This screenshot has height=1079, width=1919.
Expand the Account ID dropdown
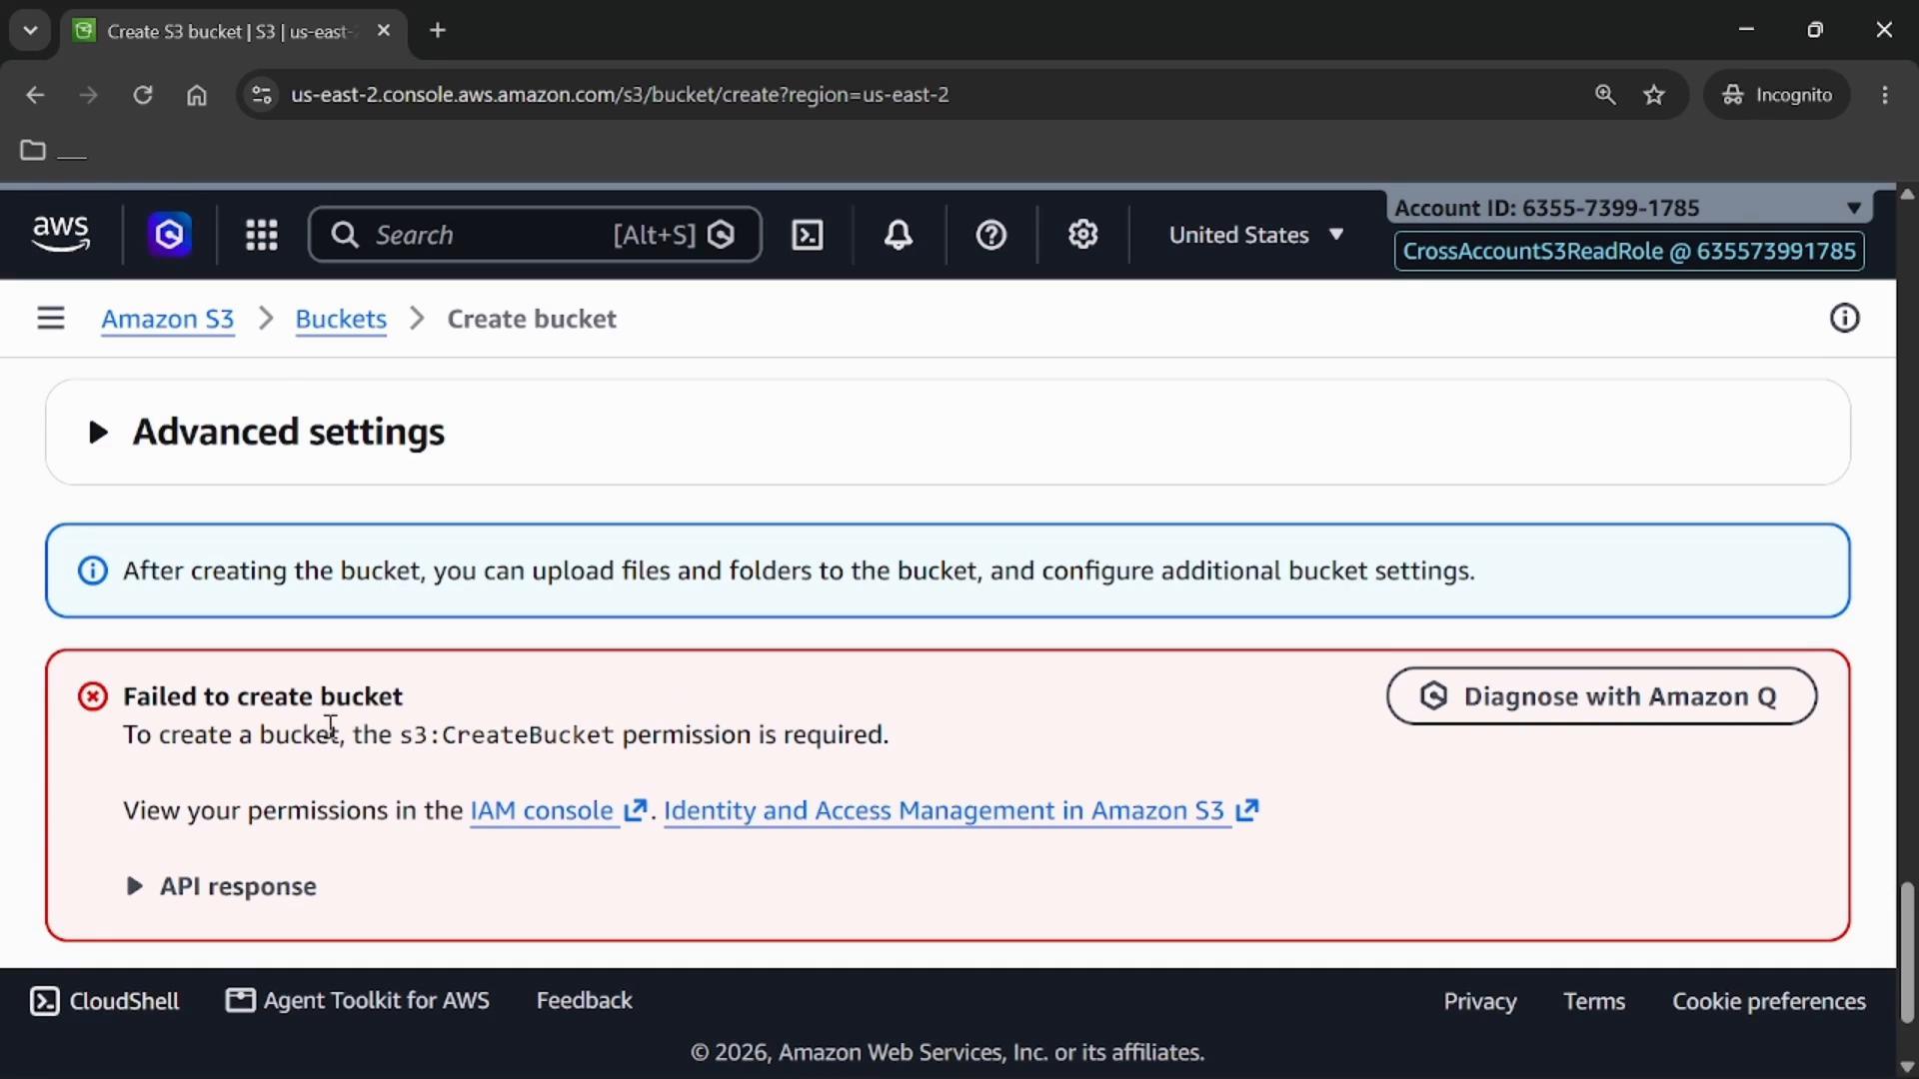tap(1629, 208)
